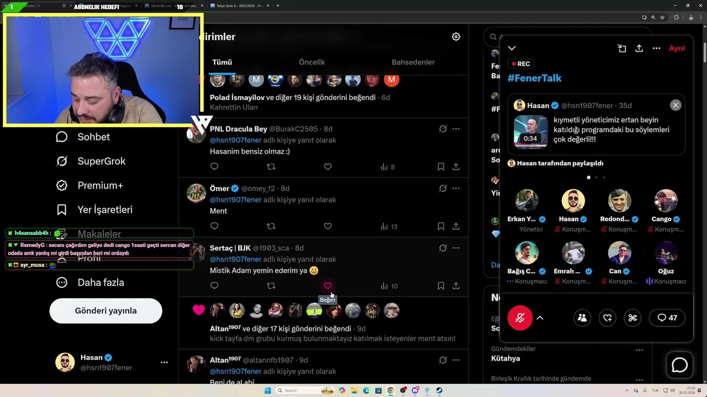Open SuperGrok in the sidebar
Image resolution: width=707 pixels, height=397 pixels.
click(91, 161)
